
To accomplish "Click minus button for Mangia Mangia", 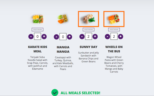I will click(56, 37).
